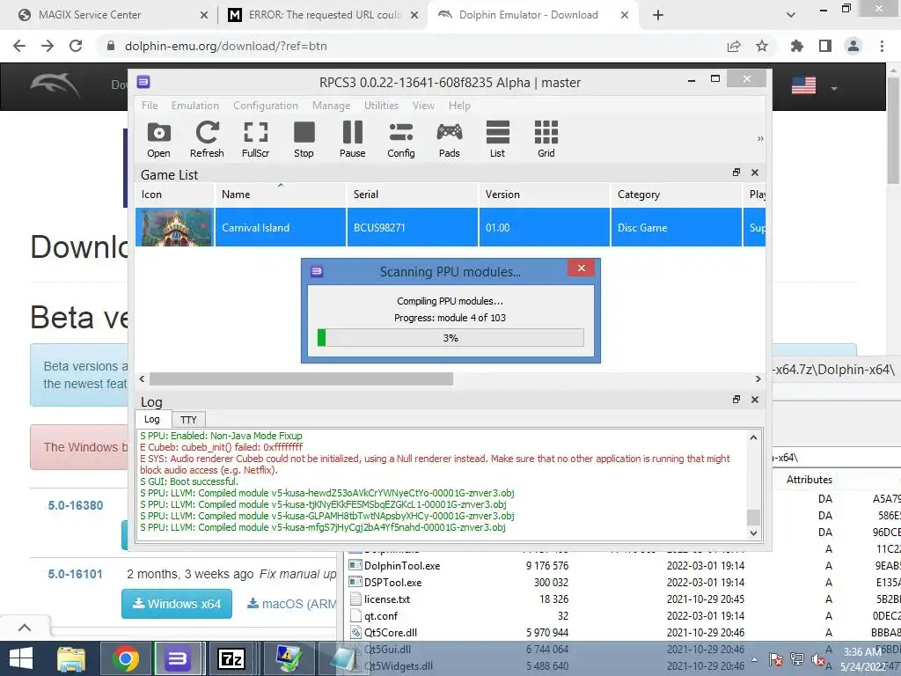Open the 7-Zip taskbar icon

[x=231, y=658]
